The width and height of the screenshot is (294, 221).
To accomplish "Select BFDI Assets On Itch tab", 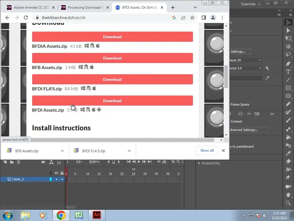I will [139, 7].
